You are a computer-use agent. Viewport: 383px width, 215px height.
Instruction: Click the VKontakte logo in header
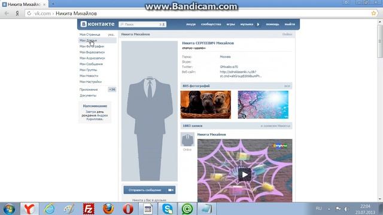click(98, 24)
